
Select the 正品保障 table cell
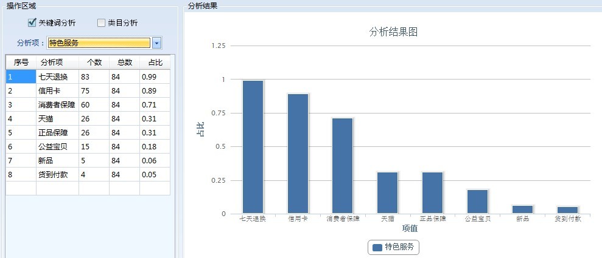click(x=58, y=133)
